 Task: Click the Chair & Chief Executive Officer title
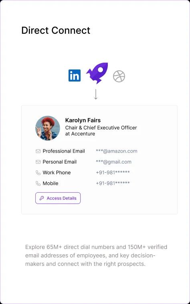101,128
